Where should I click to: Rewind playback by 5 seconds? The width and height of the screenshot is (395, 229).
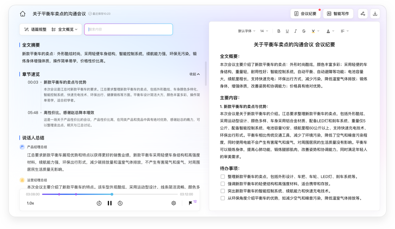(99, 203)
